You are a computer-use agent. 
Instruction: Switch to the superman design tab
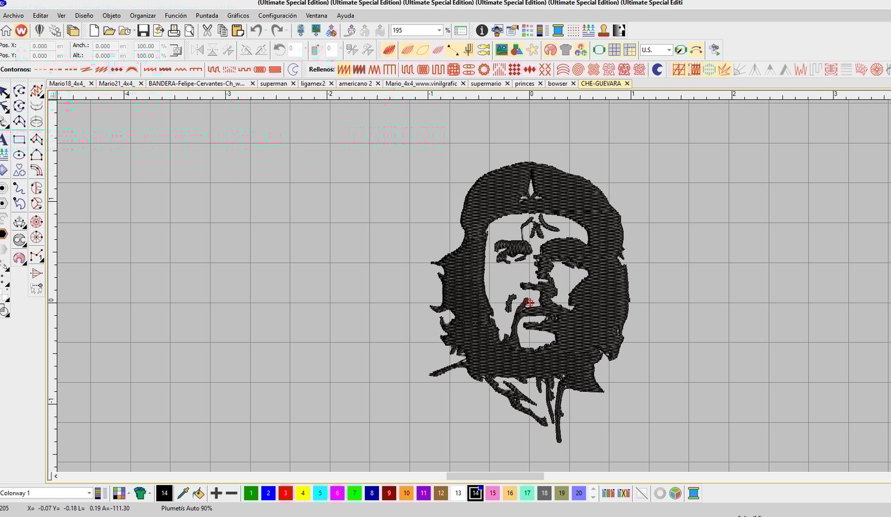point(273,84)
